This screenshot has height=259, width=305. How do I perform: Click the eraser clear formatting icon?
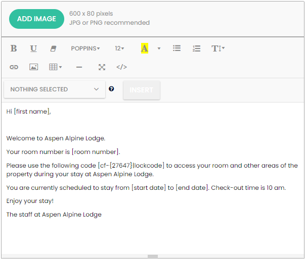53,48
